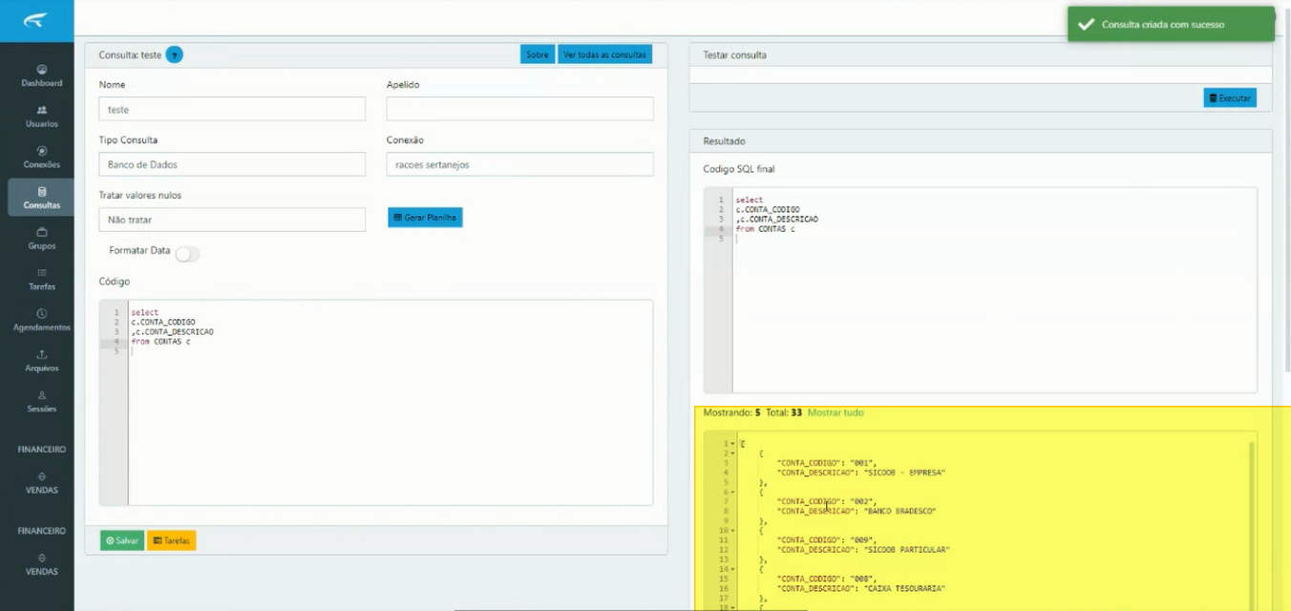The height and width of the screenshot is (611, 1291).
Task: Click the Sobre button
Action: [538, 54]
